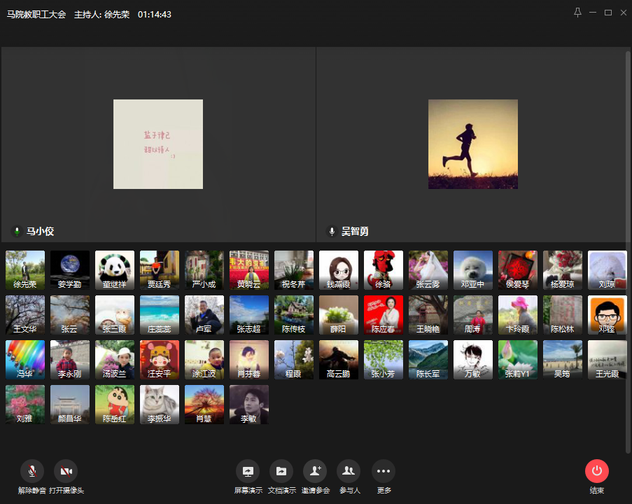Expand the More (更多) options menu
The width and height of the screenshot is (632, 504).
coord(383,470)
